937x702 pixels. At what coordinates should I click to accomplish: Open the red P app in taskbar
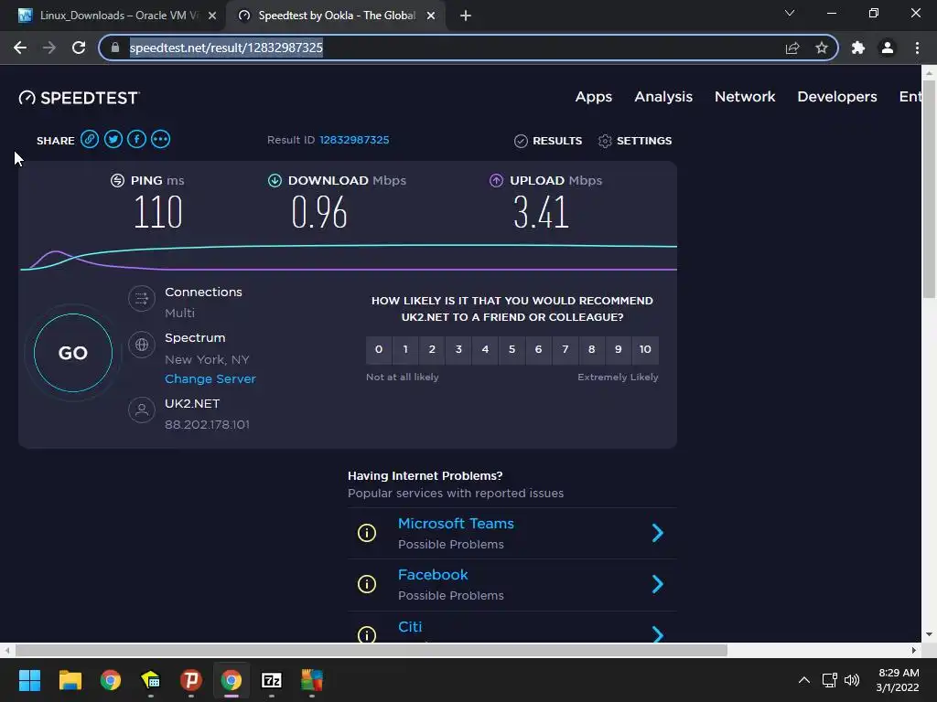(x=190, y=680)
